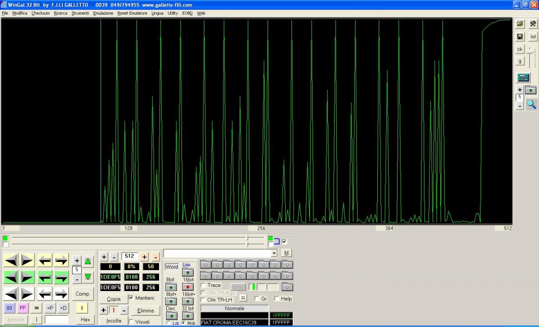
Task: Open the hammer and wrench tools icon
Action: point(533,24)
